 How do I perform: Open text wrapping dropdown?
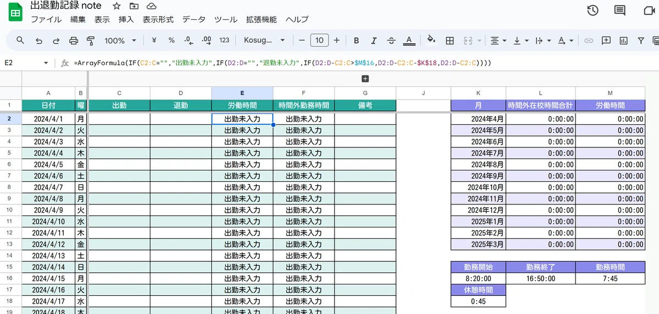point(543,41)
